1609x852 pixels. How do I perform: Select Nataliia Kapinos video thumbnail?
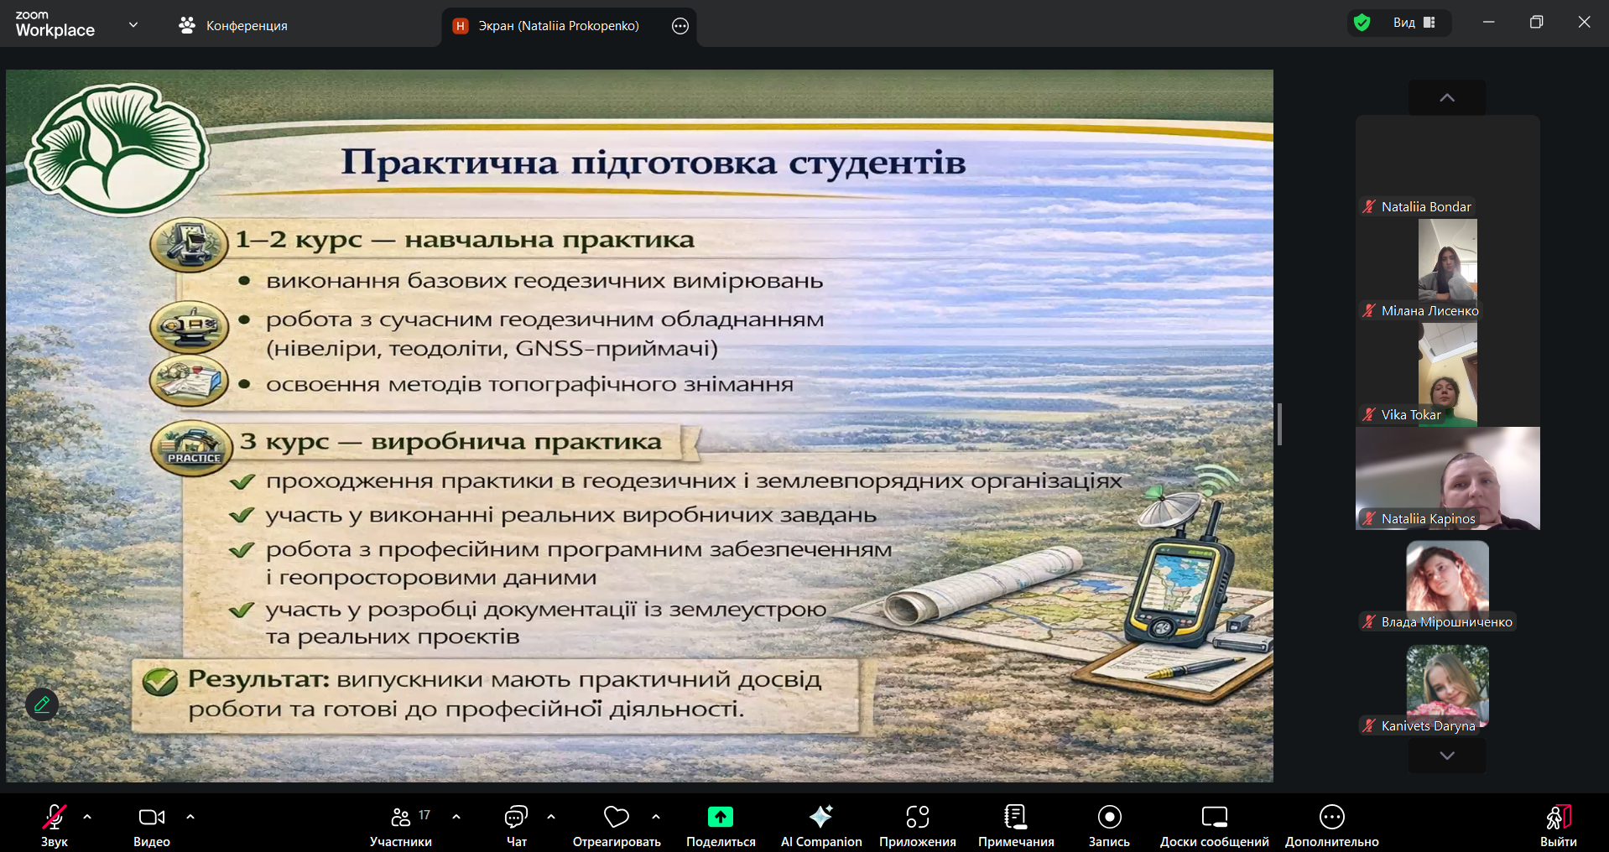[1447, 478]
